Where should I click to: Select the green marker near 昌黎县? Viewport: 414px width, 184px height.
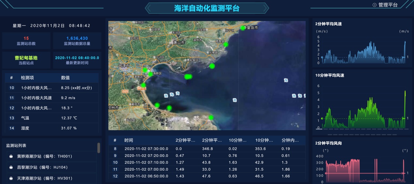click(x=226, y=44)
